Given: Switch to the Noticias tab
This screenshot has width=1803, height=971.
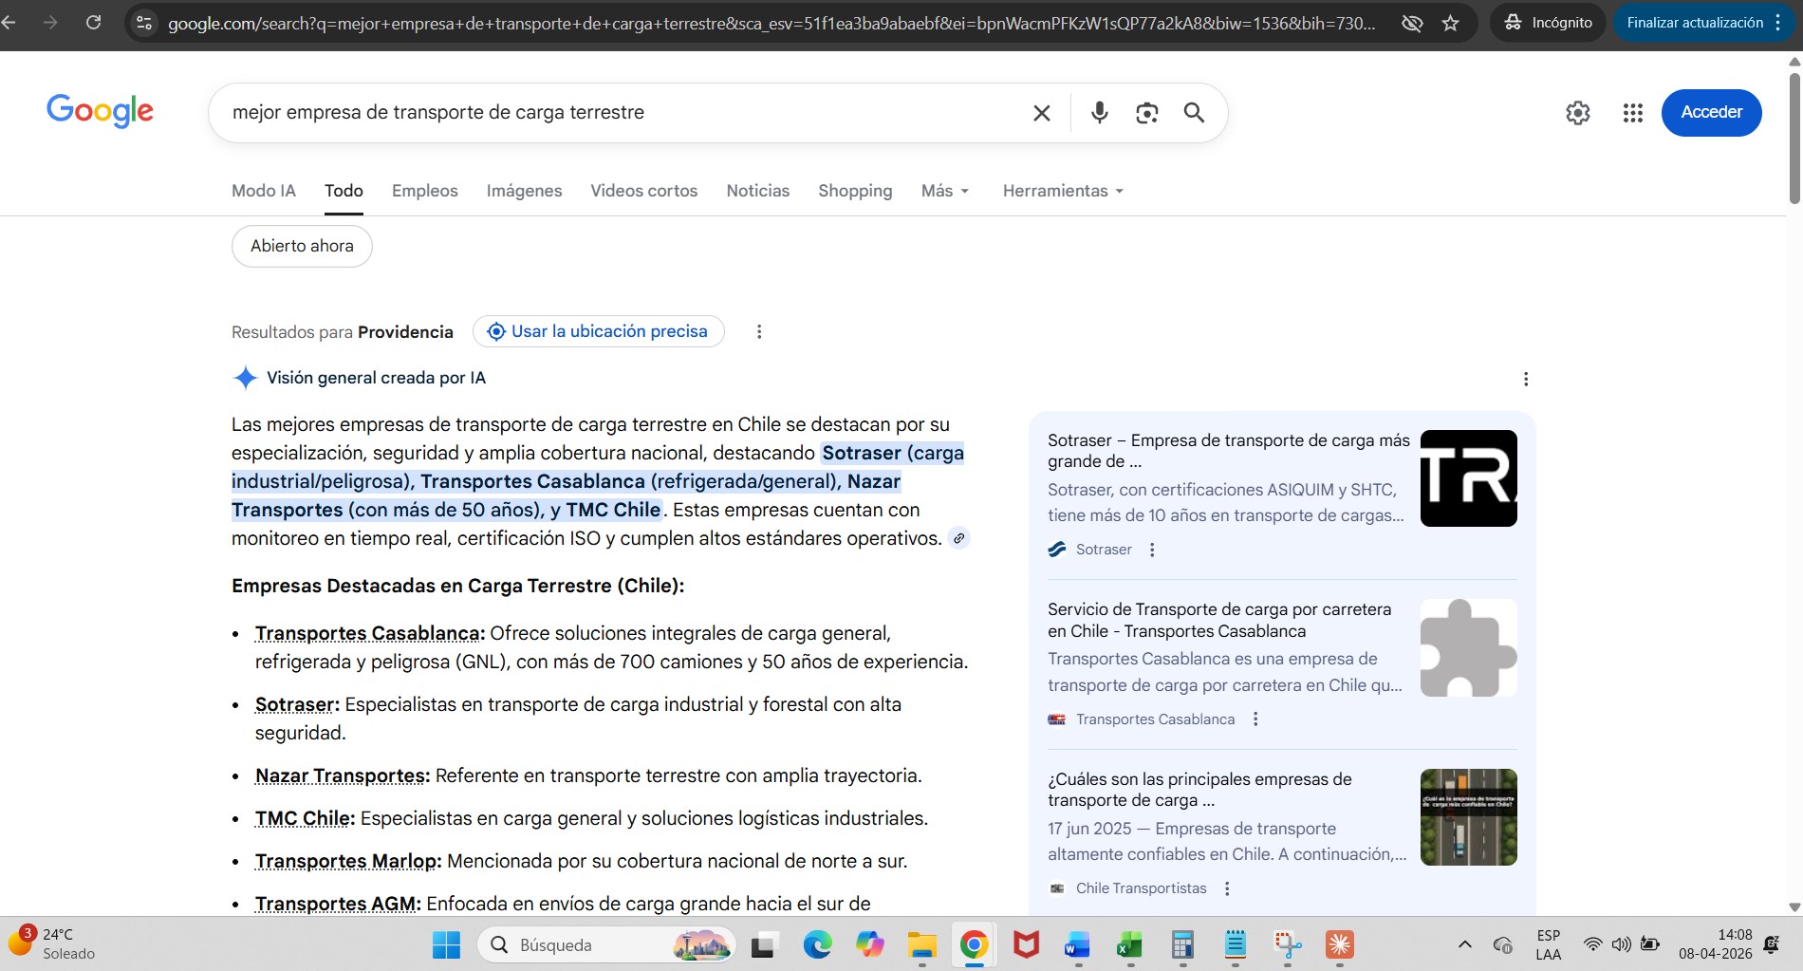Looking at the screenshot, I should (x=757, y=191).
